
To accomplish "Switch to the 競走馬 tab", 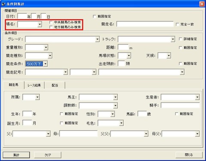I will (14, 85).
